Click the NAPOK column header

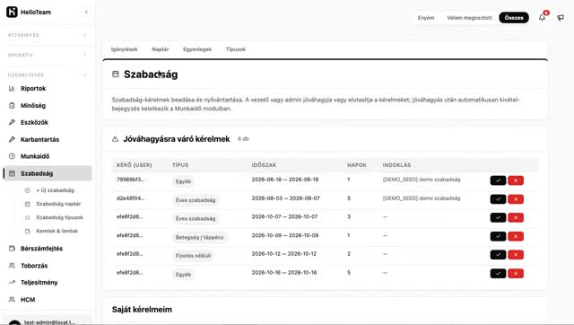[357, 165]
